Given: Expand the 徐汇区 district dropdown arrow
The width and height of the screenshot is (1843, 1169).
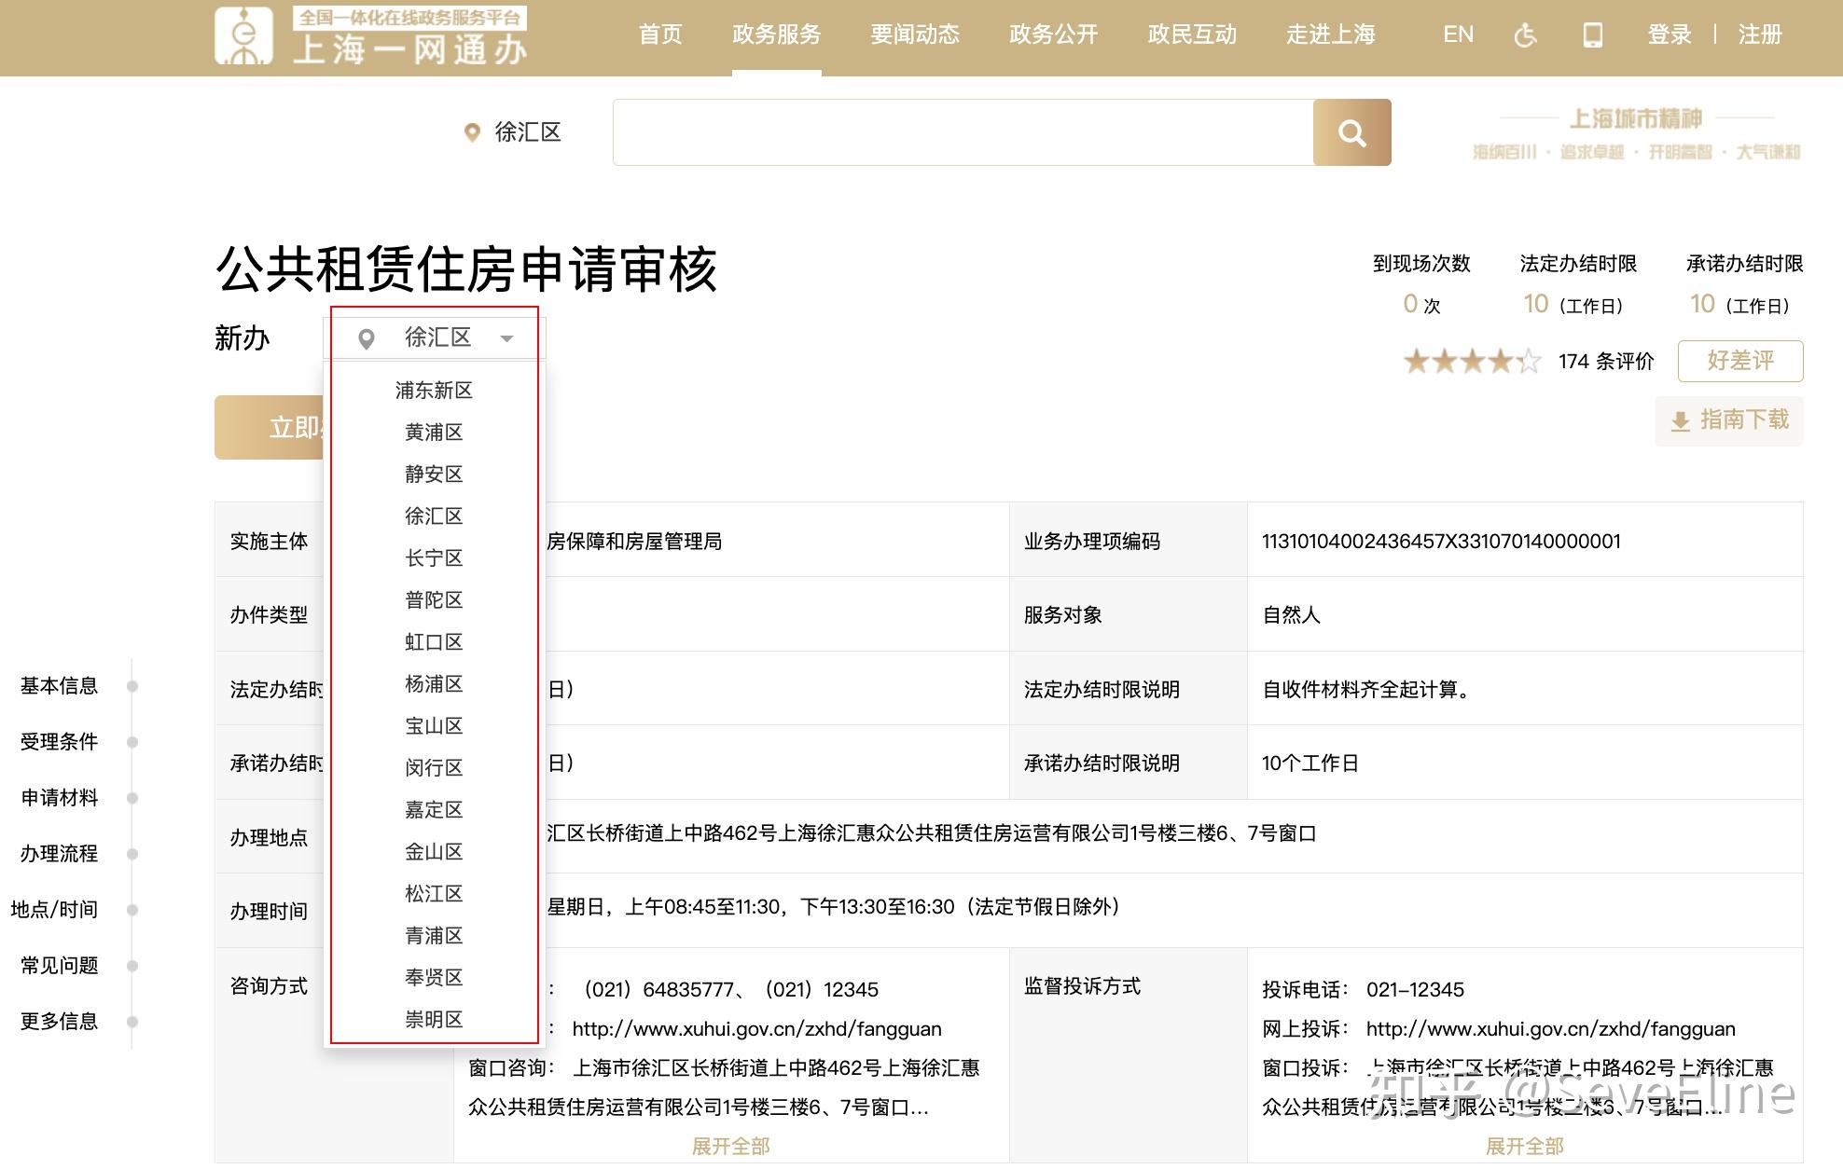Looking at the screenshot, I should 506,338.
